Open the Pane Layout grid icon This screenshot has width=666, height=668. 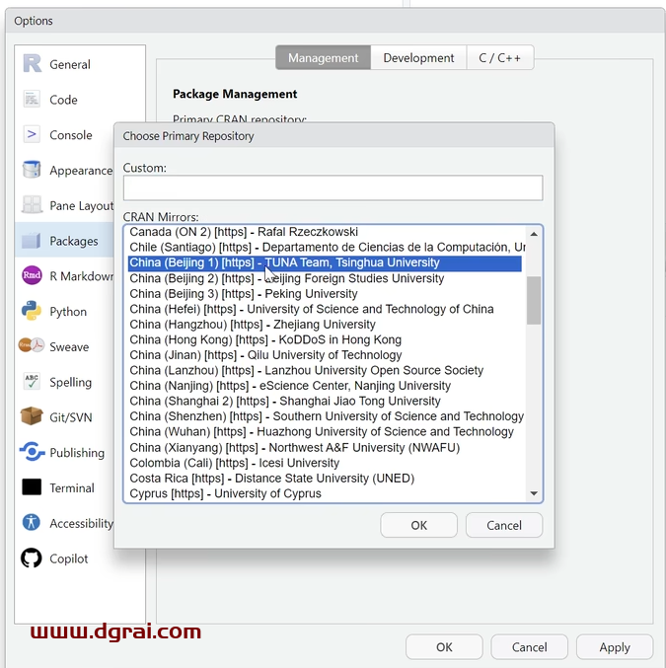tap(32, 205)
